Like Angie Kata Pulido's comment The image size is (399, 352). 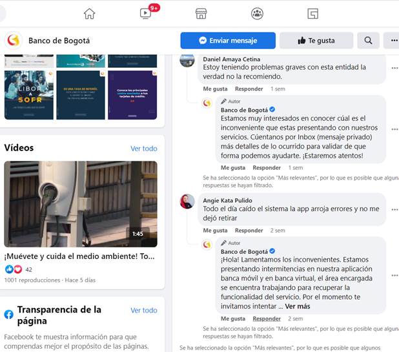point(215,231)
